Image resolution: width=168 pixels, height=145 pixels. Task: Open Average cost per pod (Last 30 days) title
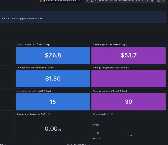pos(35,68)
